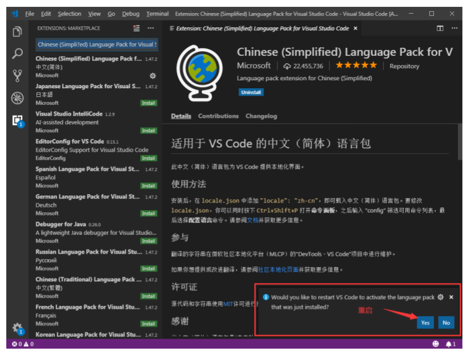467x353 pixels.
Task: Open the MIT license link
Action: tap(228, 304)
